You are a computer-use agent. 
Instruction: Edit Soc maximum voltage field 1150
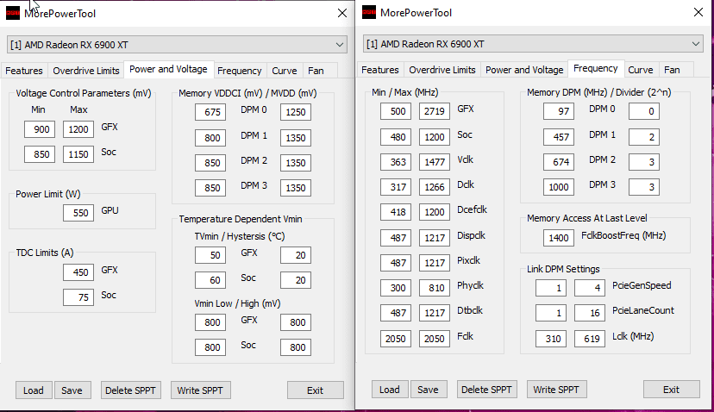click(78, 154)
